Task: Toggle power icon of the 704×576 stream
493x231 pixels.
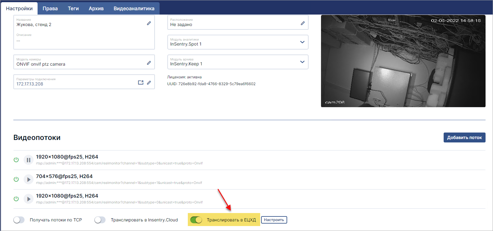Action: [x=16, y=179]
